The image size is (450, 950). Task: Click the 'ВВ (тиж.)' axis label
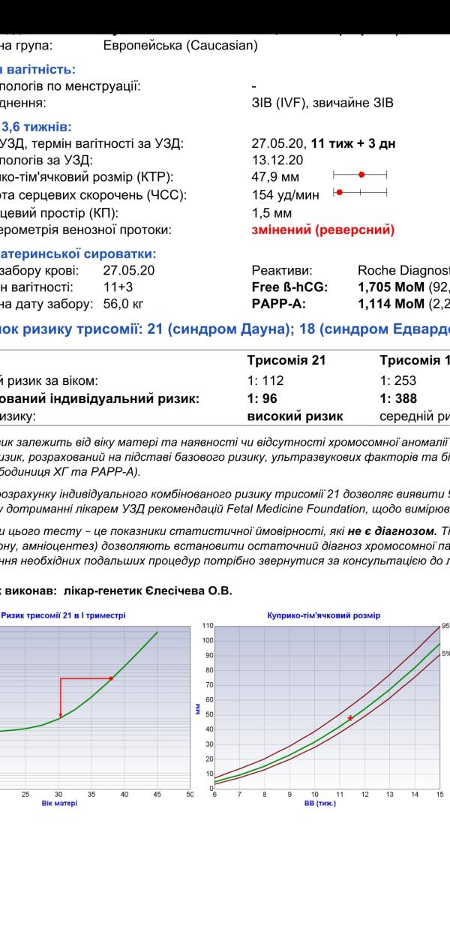coord(320,803)
